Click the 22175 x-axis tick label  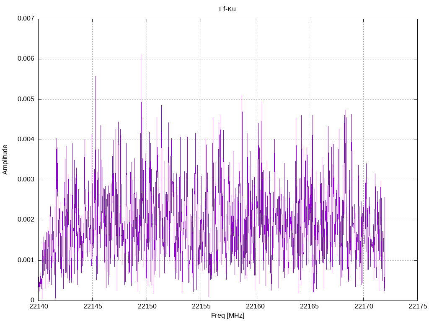pos(418,306)
